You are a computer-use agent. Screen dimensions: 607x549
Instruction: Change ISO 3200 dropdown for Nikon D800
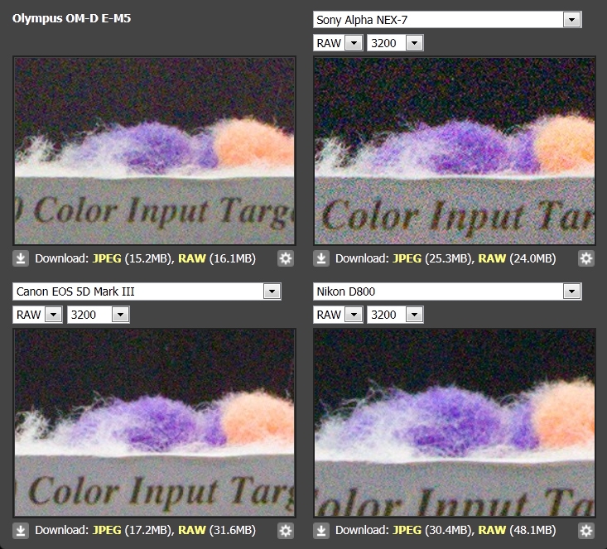point(395,315)
